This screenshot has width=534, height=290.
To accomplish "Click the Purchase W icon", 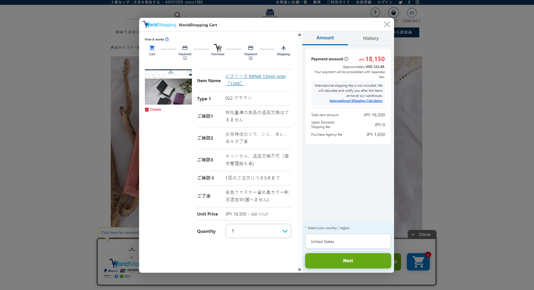I will 218,48.
